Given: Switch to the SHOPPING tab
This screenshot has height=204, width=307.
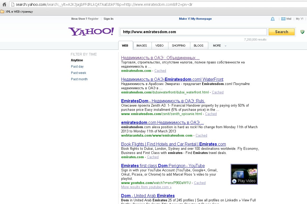Looking at the screenshot, I should click(178, 46).
